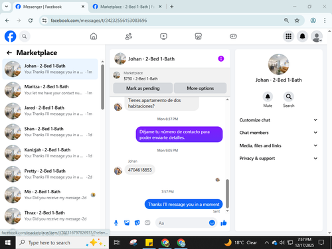Open the notifications bell in Facebook header

click(302, 37)
